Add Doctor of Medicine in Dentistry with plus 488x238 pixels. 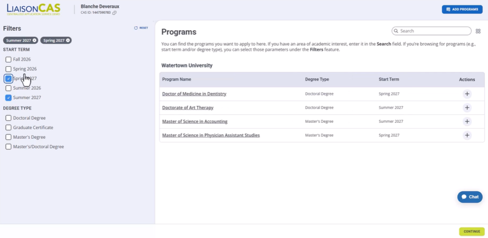tap(467, 94)
